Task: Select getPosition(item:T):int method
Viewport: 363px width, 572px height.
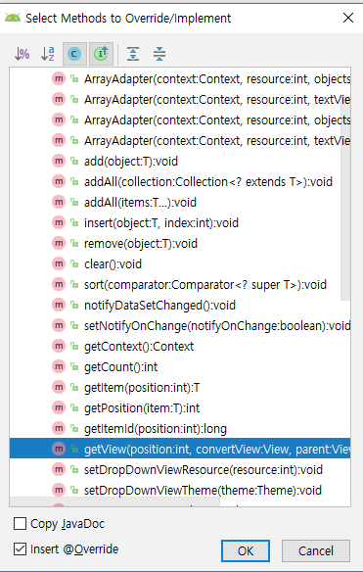Action: 180,407
